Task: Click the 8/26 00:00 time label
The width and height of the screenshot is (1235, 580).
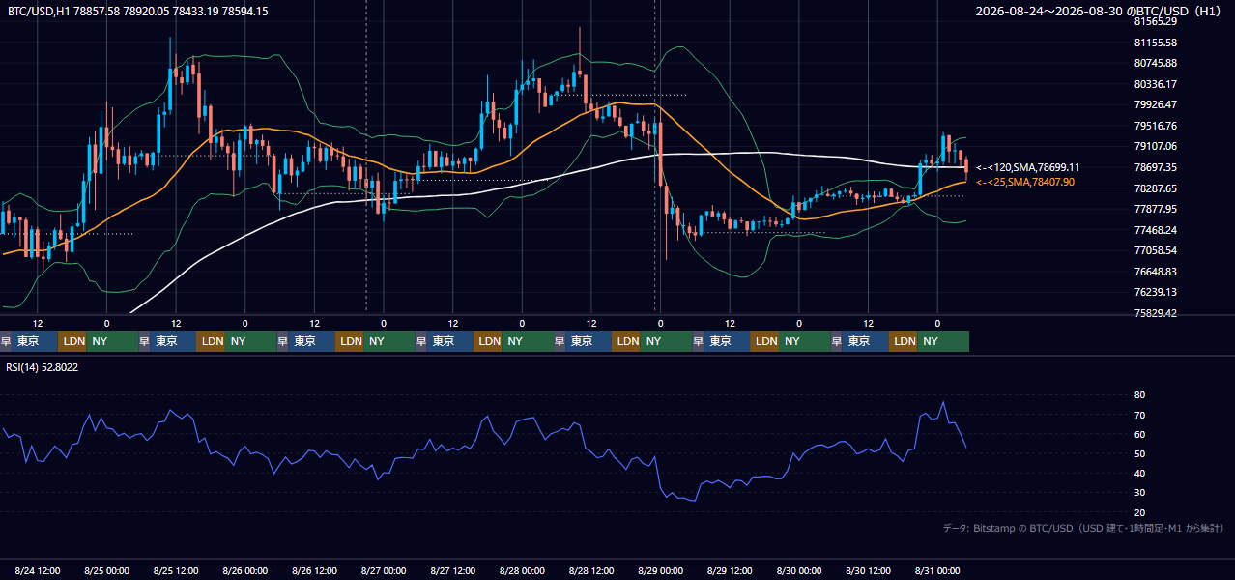Action: (246, 571)
